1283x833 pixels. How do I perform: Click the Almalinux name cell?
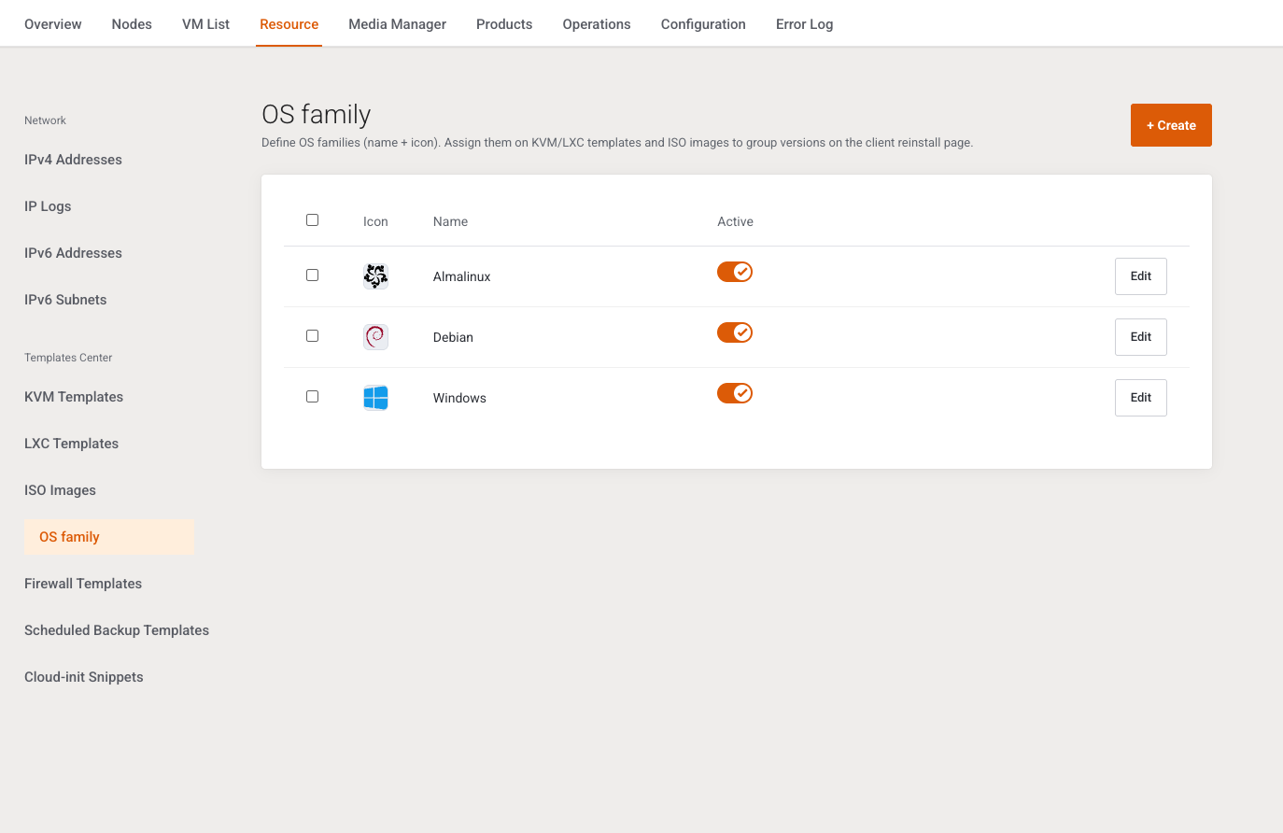click(461, 276)
